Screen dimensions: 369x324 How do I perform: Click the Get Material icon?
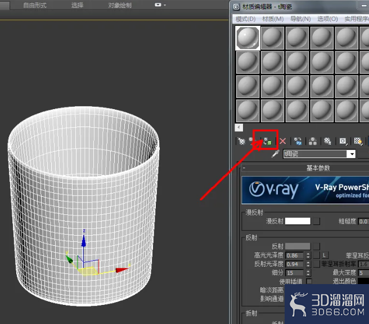pos(241,141)
